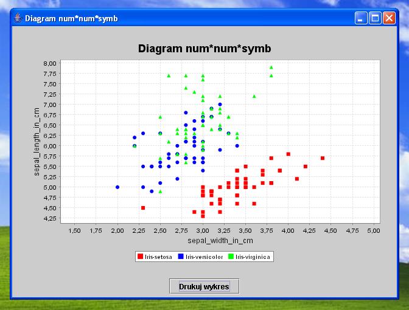
Task: Click the 5,00 x-axis tick label
Action: 374,230
